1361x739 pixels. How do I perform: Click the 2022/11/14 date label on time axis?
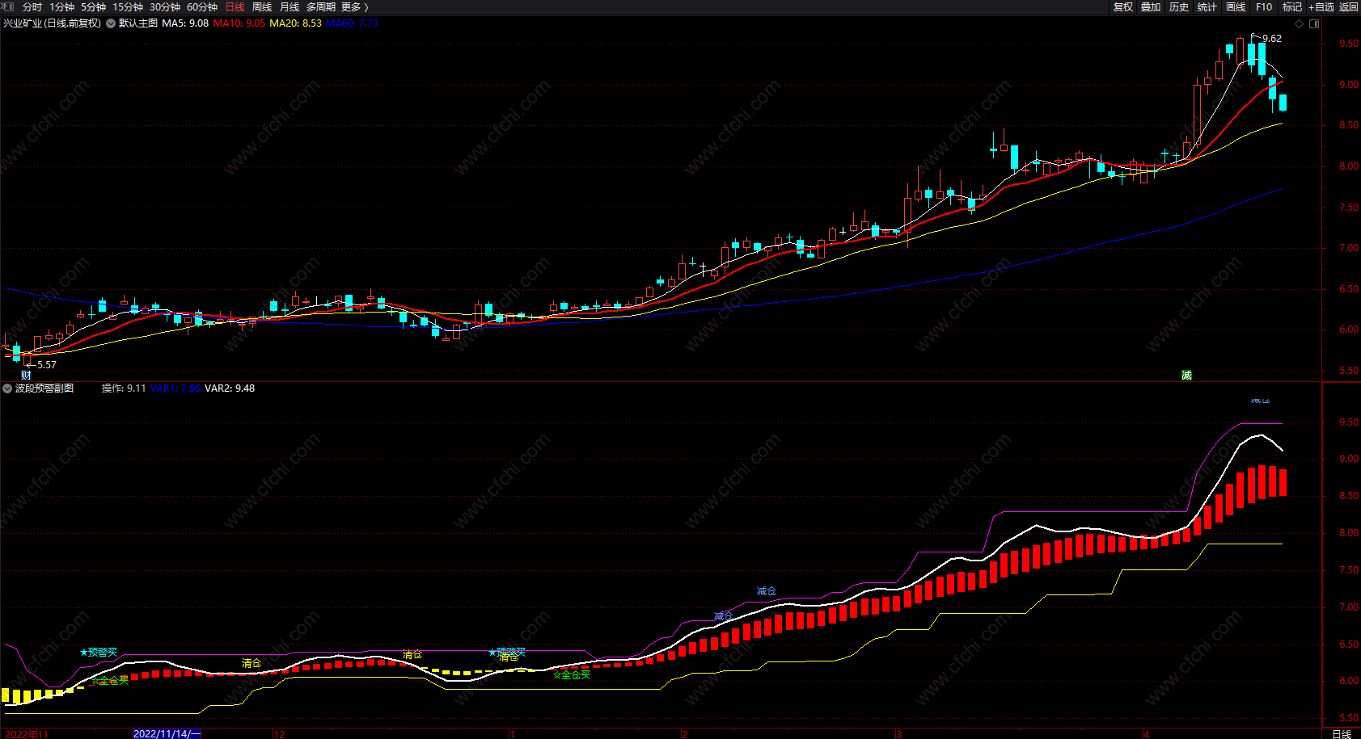(167, 733)
